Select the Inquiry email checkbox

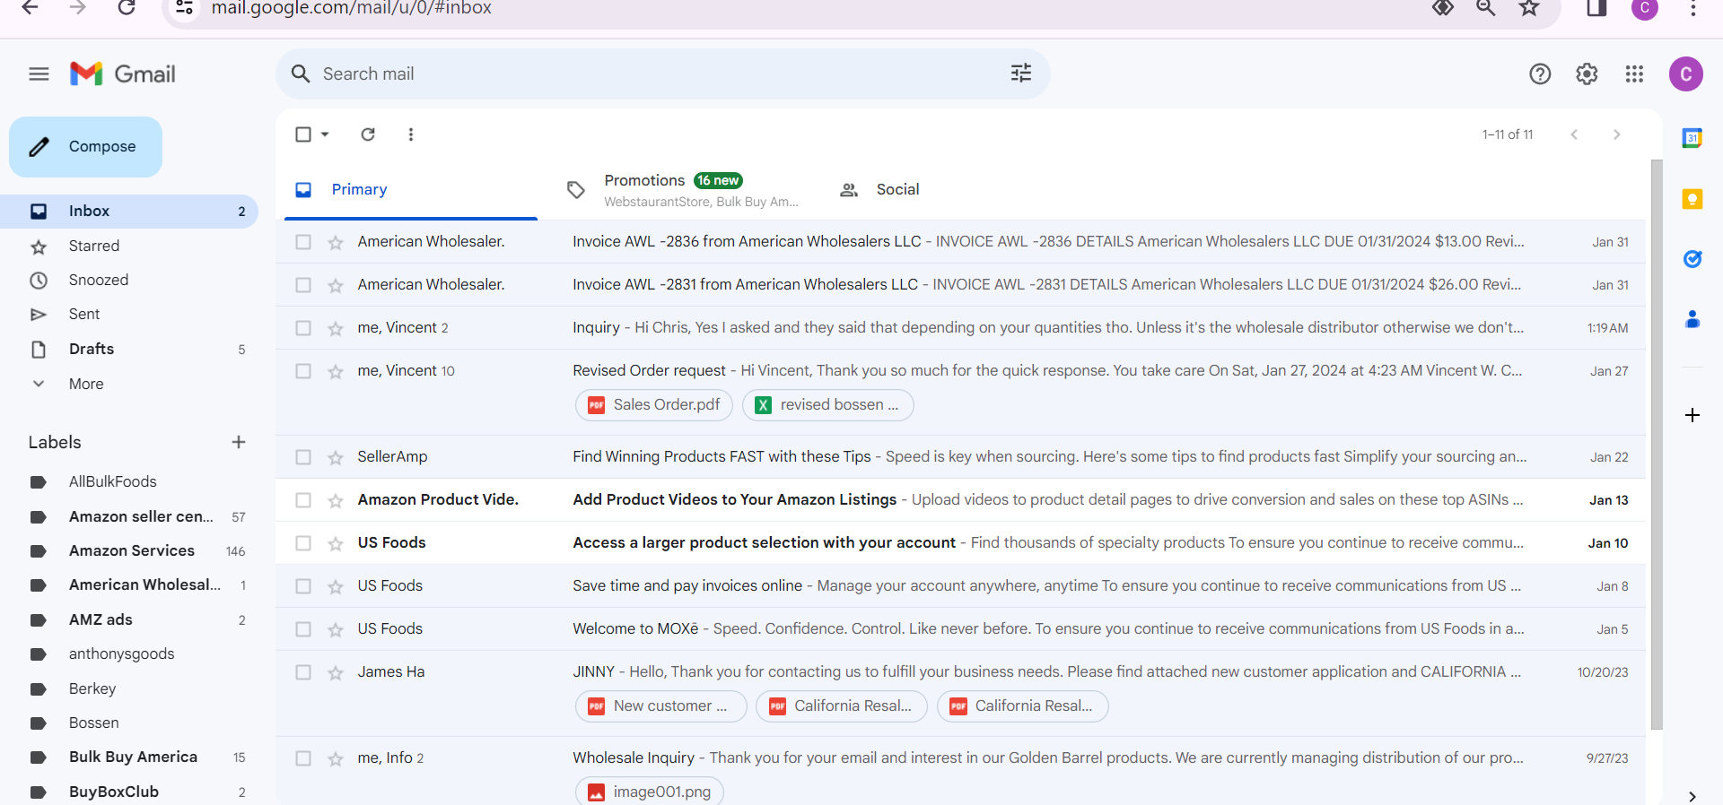(303, 328)
